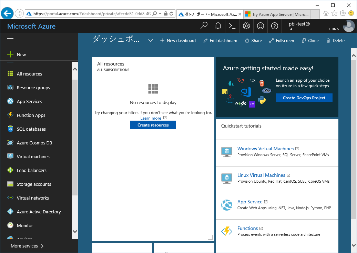Click the SQL databases icon
Image resolution: width=357 pixels, height=253 pixels.
coord(10,129)
